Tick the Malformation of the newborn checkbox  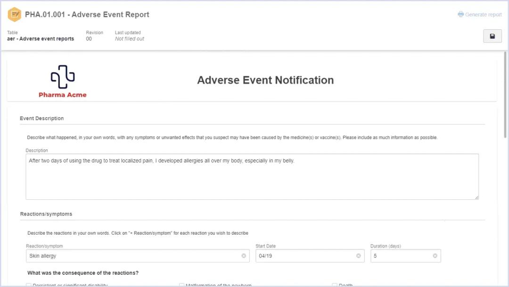(181, 285)
